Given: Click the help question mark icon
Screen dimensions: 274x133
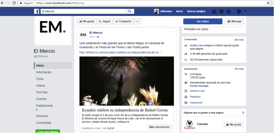Looking at the screenshot, I should (239, 11).
